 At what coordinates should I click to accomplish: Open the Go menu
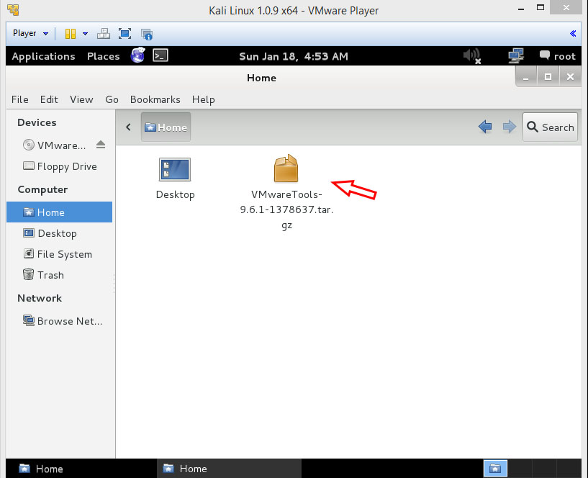(112, 99)
